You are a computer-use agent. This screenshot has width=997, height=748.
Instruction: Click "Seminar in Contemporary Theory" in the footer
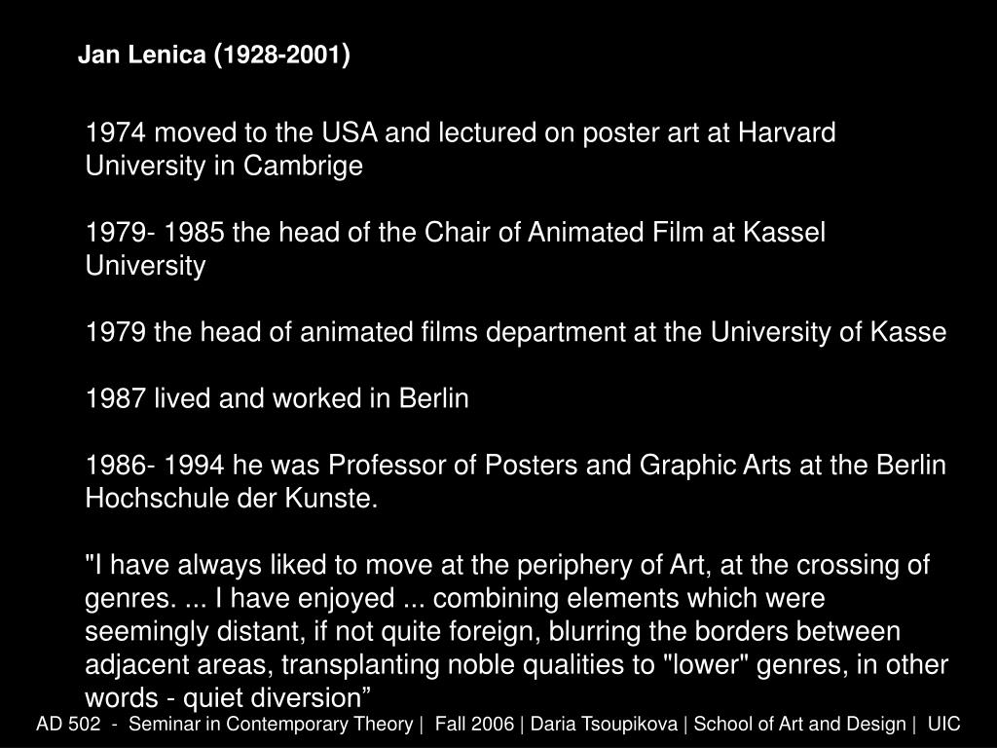click(x=271, y=724)
